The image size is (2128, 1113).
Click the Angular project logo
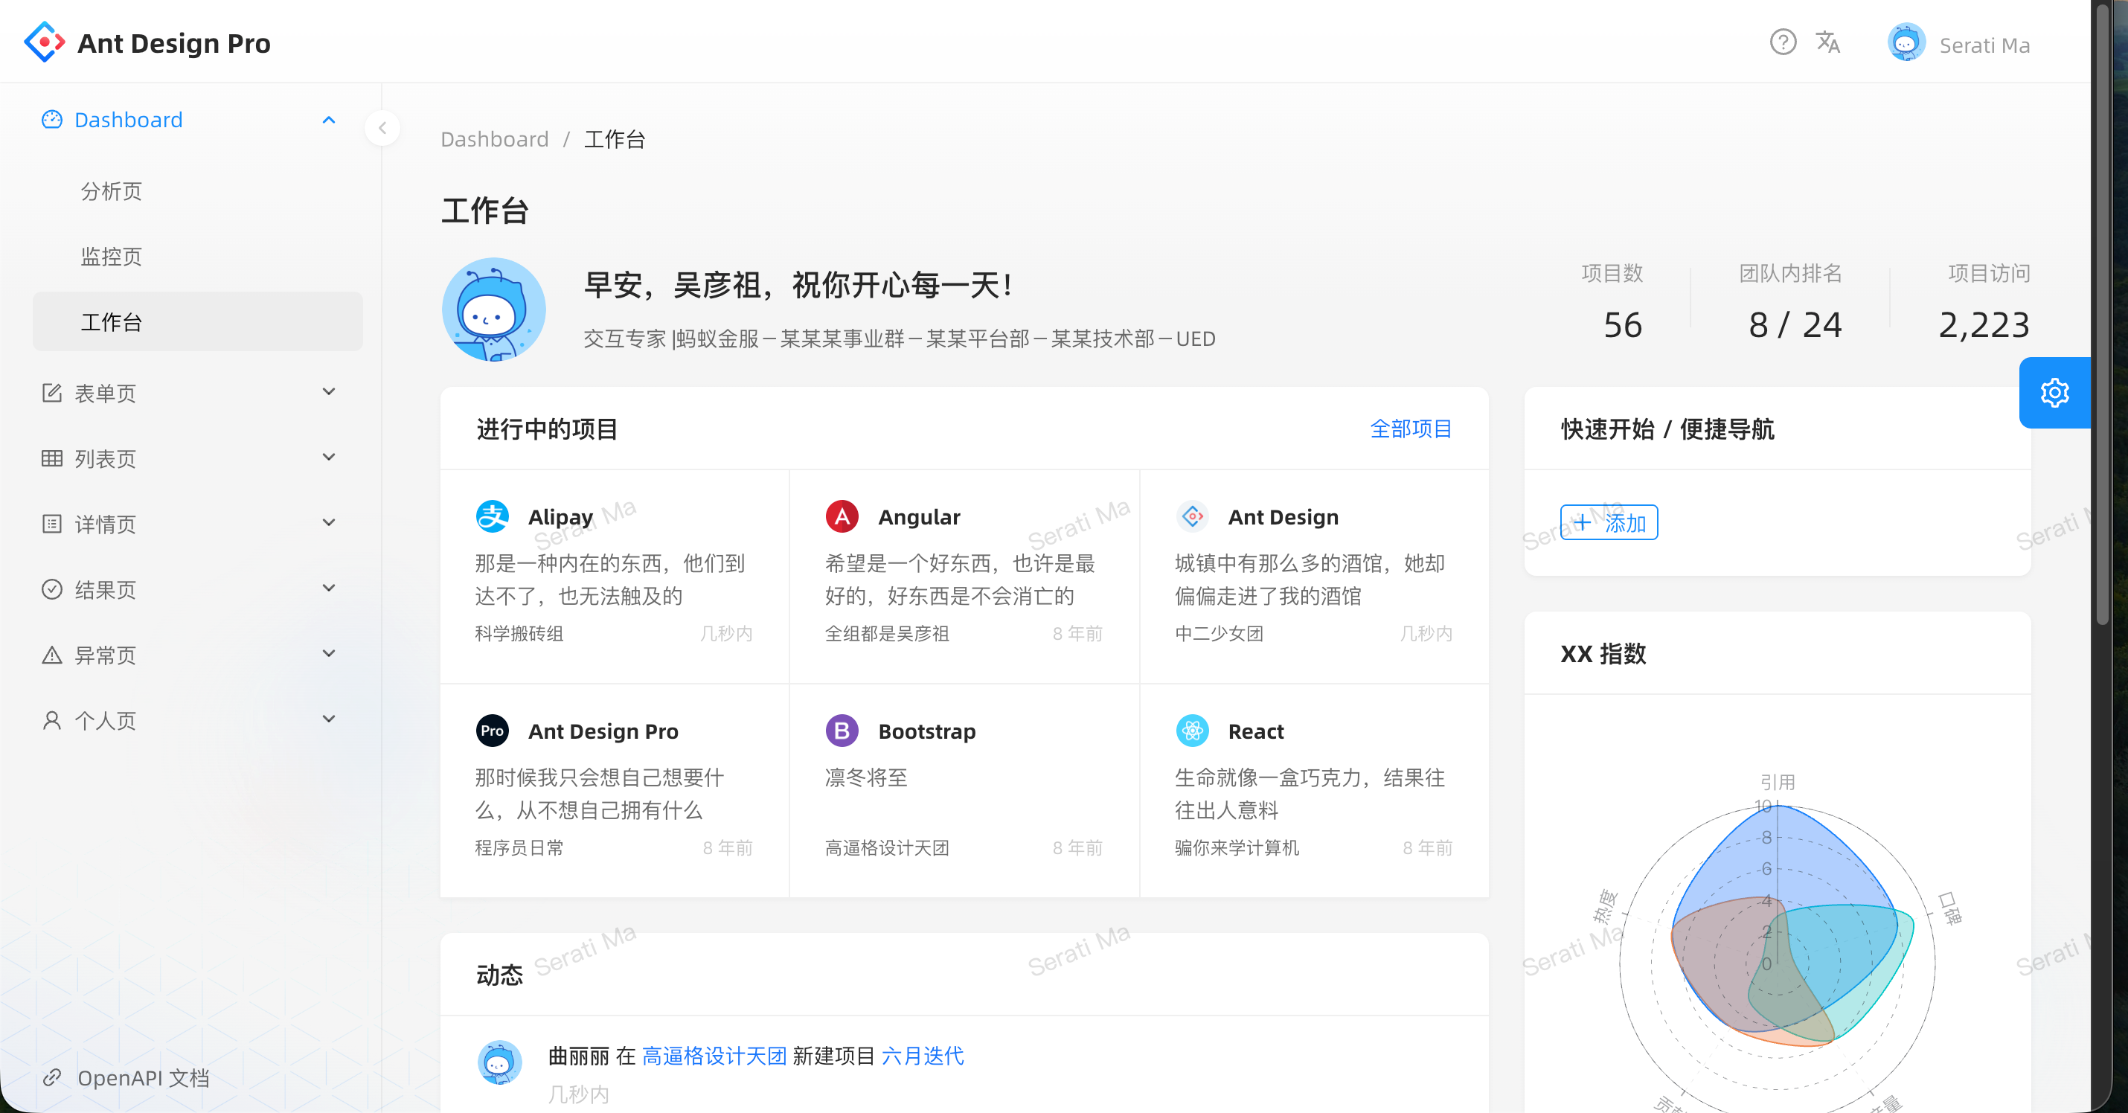point(842,516)
